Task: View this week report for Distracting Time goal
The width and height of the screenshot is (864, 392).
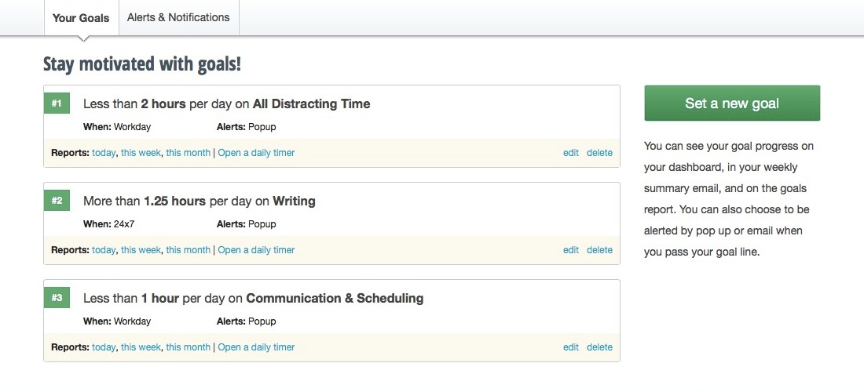Action: pos(141,153)
